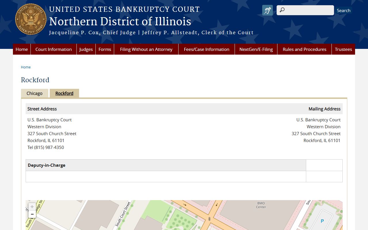
Task: Open the Home menu item
Action: pos(22,49)
